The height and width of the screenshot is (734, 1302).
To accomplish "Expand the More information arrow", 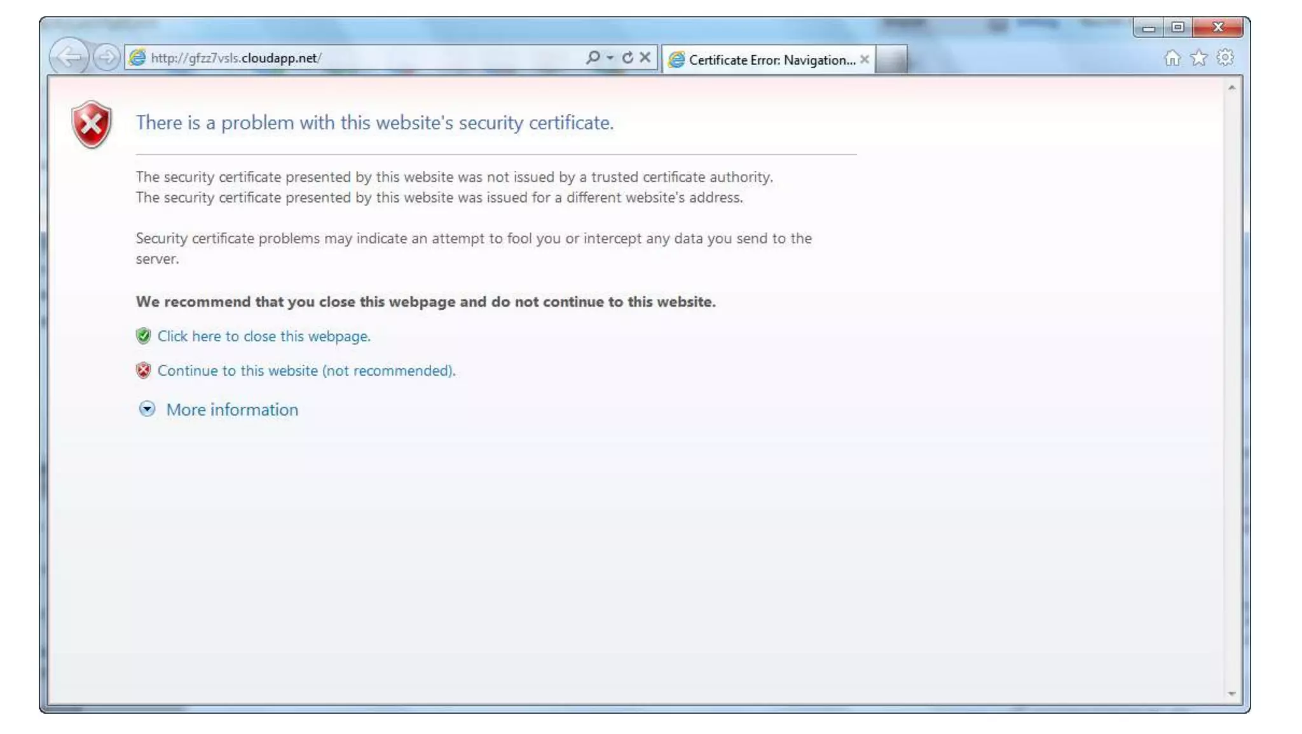I will 147,409.
